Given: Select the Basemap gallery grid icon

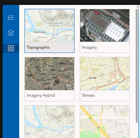Looking at the screenshot, I should pyautogui.click(x=11, y=48).
